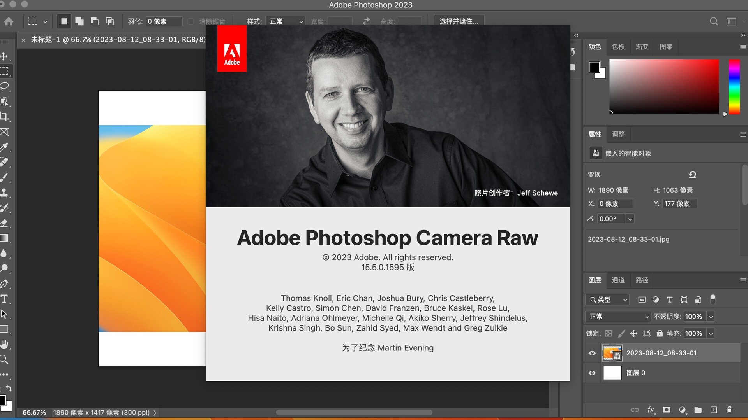Expand the 填充 fill dropdown arrow
Screen dimensions: 748x420
(711, 334)
